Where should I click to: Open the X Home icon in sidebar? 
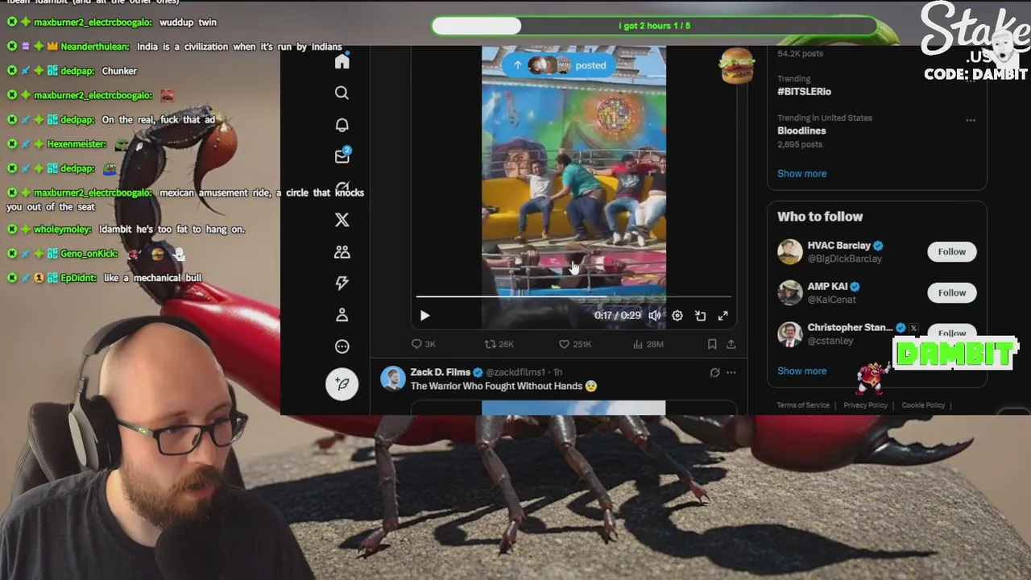(342, 62)
